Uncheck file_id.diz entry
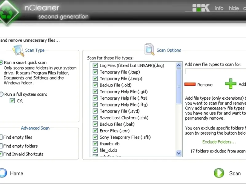The width and height of the screenshot is (246, 184). 95,150
